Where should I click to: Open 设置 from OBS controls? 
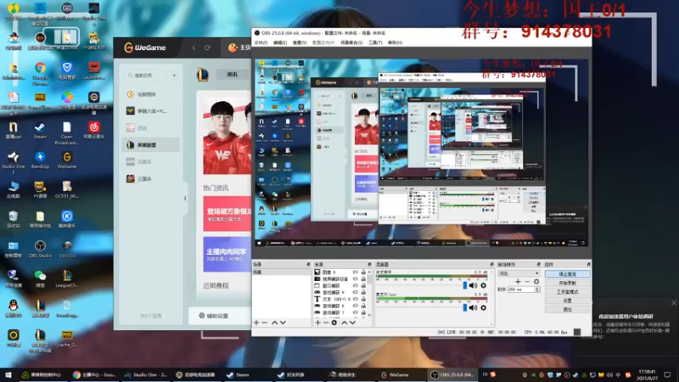[567, 301]
